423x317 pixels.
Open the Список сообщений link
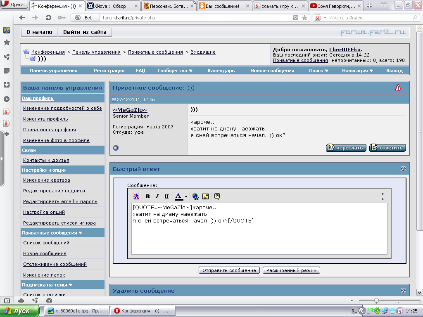pos(46,243)
